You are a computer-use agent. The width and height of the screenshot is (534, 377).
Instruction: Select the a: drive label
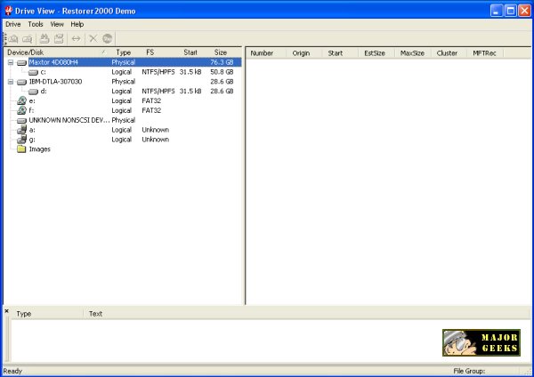point(32,130)
